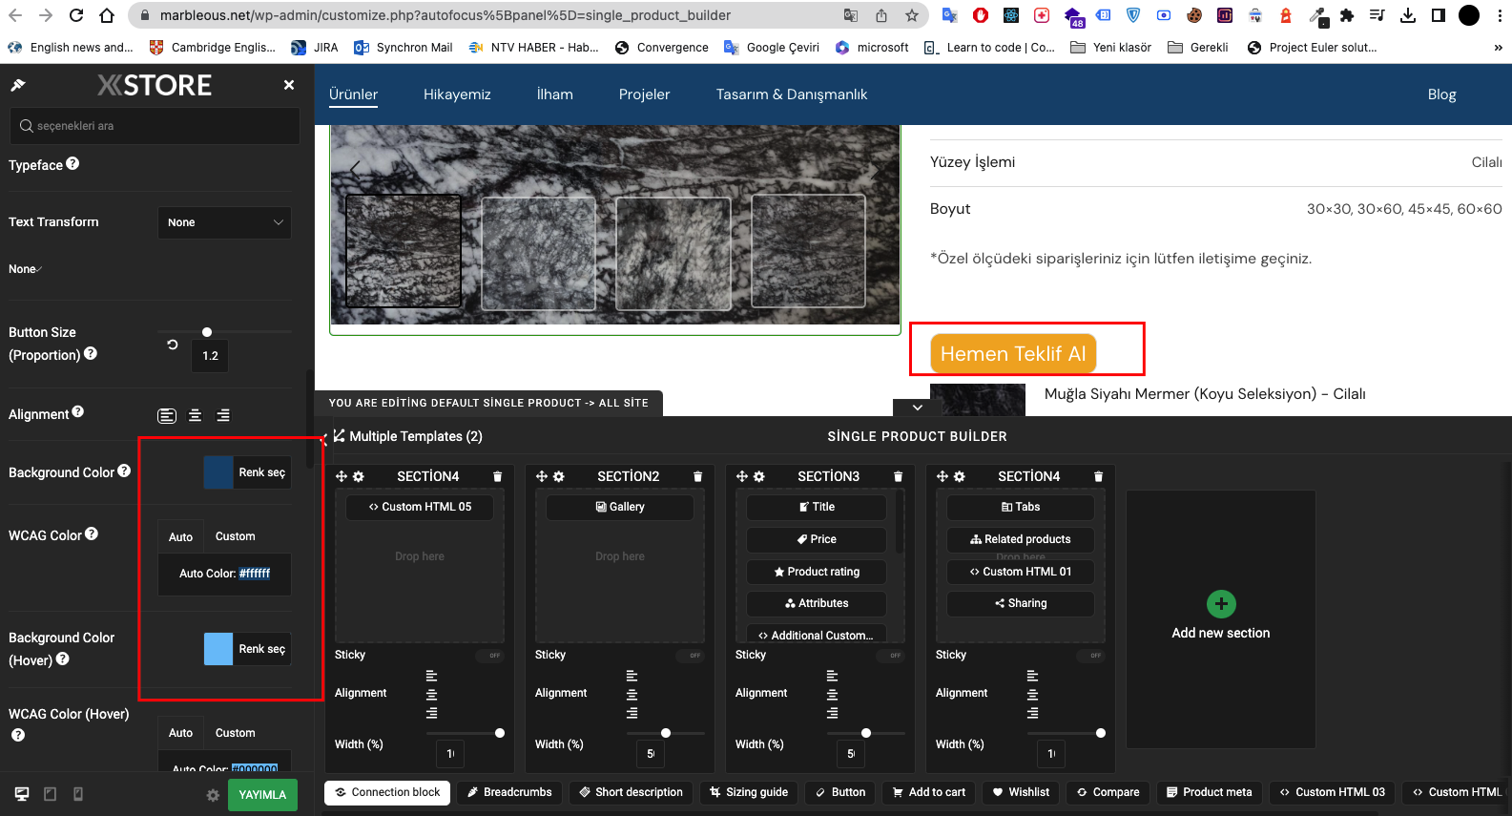This screenshot has width=1512, height=816.
Task: Click the green Add new section plus
Action: (1221, 604)
